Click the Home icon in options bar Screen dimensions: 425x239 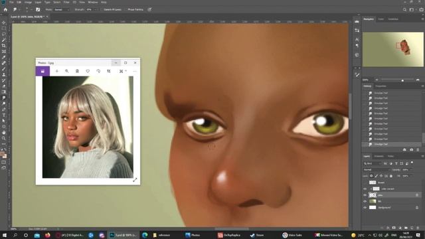(5, 9)
